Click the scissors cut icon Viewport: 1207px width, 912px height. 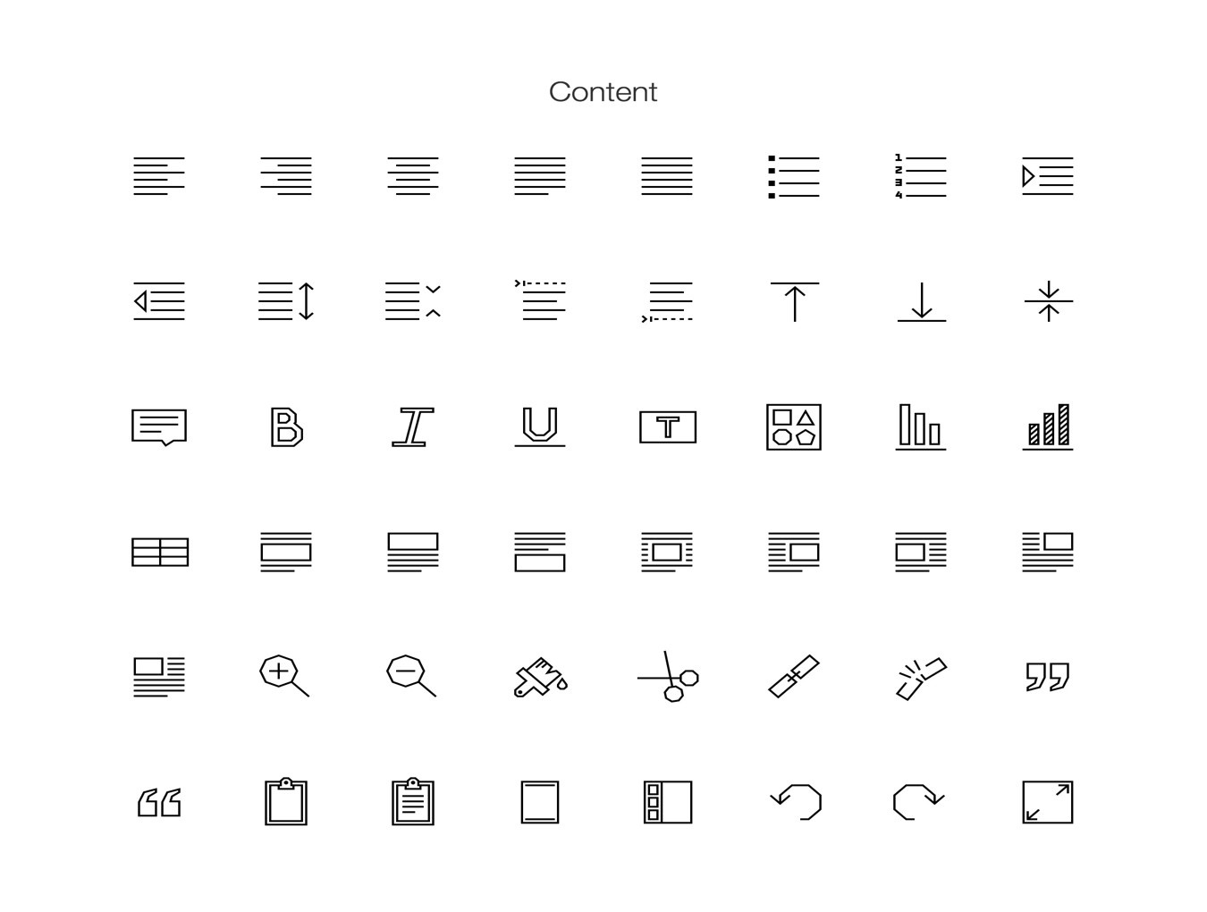[x=668, y=676]
